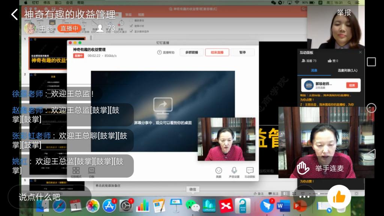The image size is (384, 216).
Task: Open WeChat from the Dock
Action: (192, 205)
